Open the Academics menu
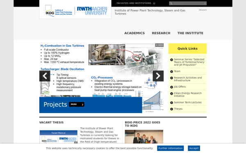Image resolution: width=246 pixels, height=153 pixels. coord(134,33)
